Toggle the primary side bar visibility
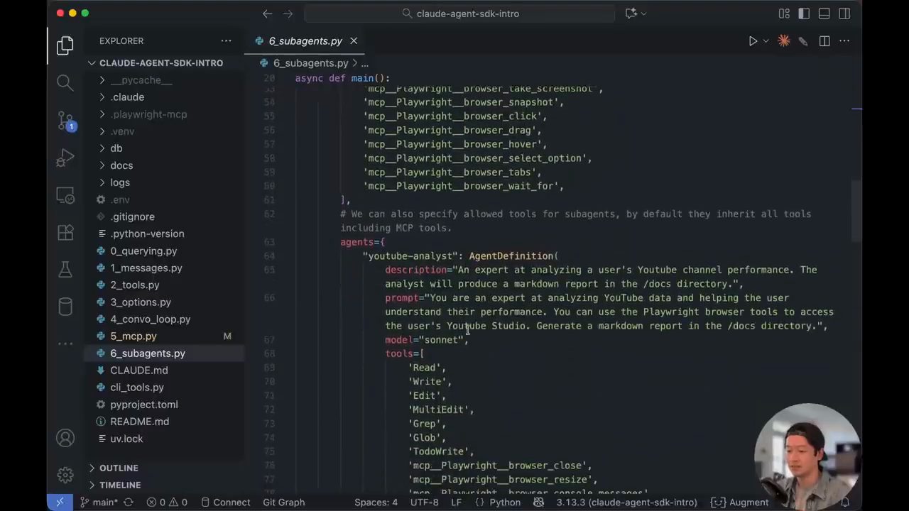 pos(804,13)
